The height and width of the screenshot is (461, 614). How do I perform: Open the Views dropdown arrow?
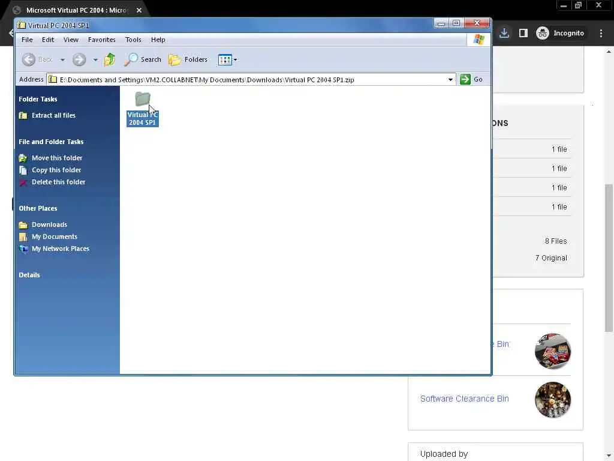coord(235,60)
